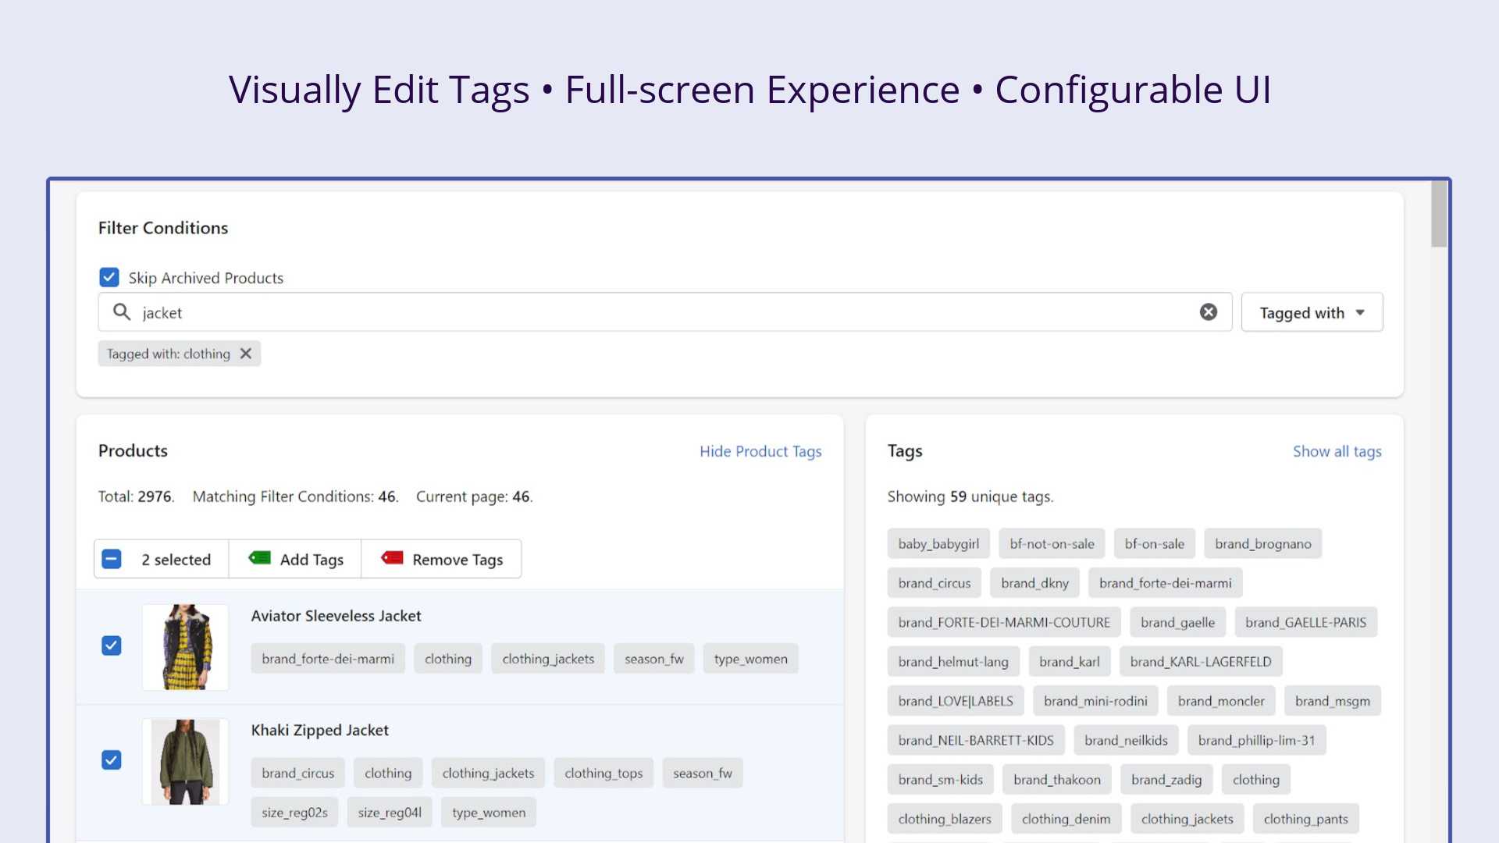This screenshot has width=1499, height=843.
Task: Click the red Remove Tags icon
Action: pyautogui.click(x=392, y=558)
